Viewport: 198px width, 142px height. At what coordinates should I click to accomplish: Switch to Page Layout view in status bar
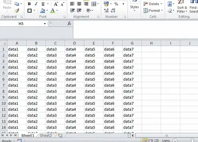(151, 141)
